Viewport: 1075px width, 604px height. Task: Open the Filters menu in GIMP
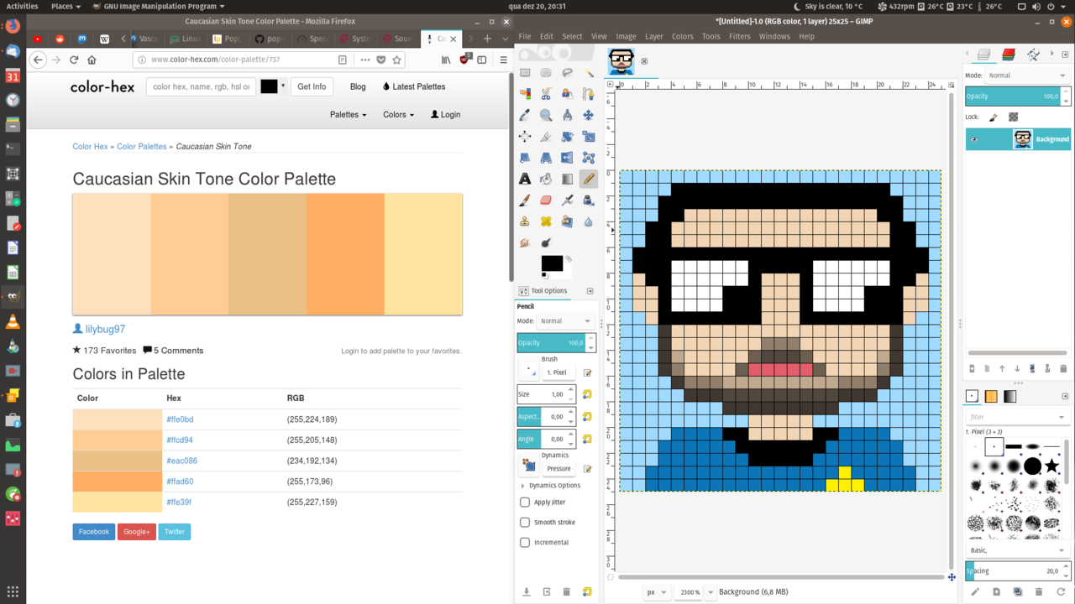(x=739, y=37)
